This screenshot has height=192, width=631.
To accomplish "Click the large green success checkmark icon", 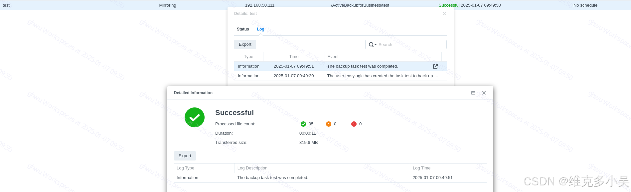I will (195, 117).
